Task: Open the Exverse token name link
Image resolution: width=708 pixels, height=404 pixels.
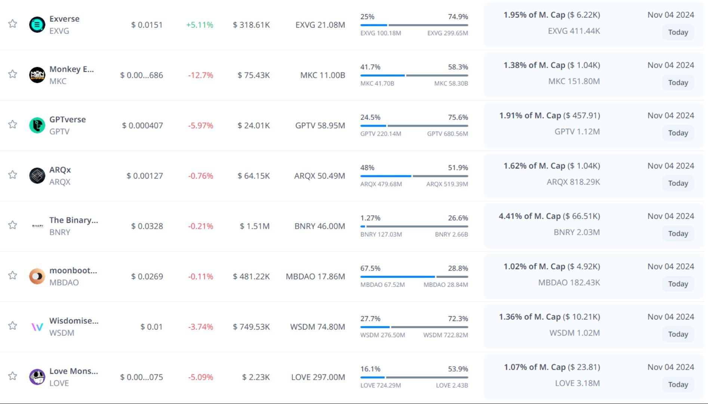Action: (x=64, y=19)
